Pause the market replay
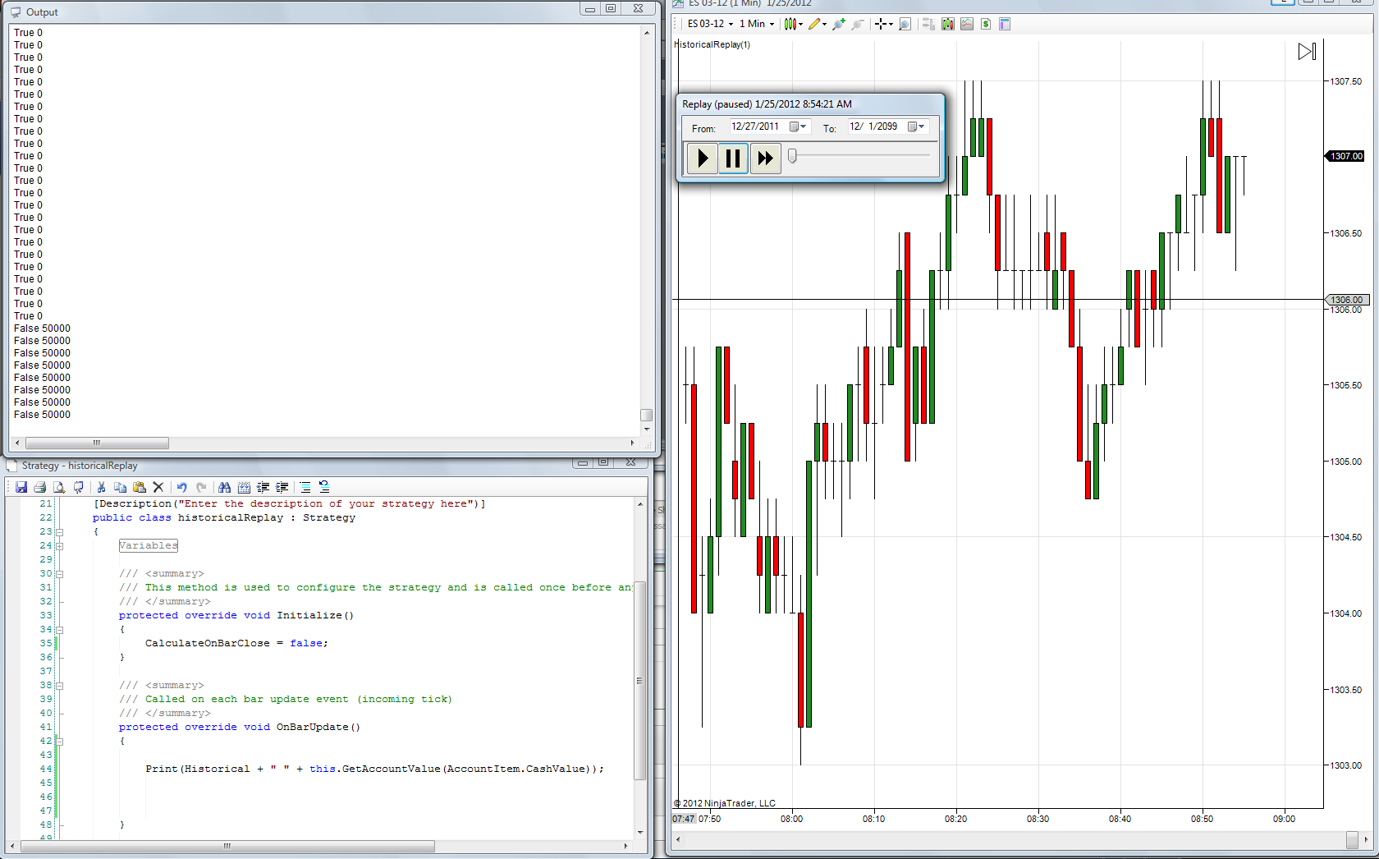Viewport: 1379px width, 859px height. point(733,158)
